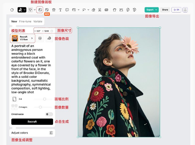Screen dimensions: 195x145
Task: Click the home icon in the toolbar
Action: click(12, 10)
